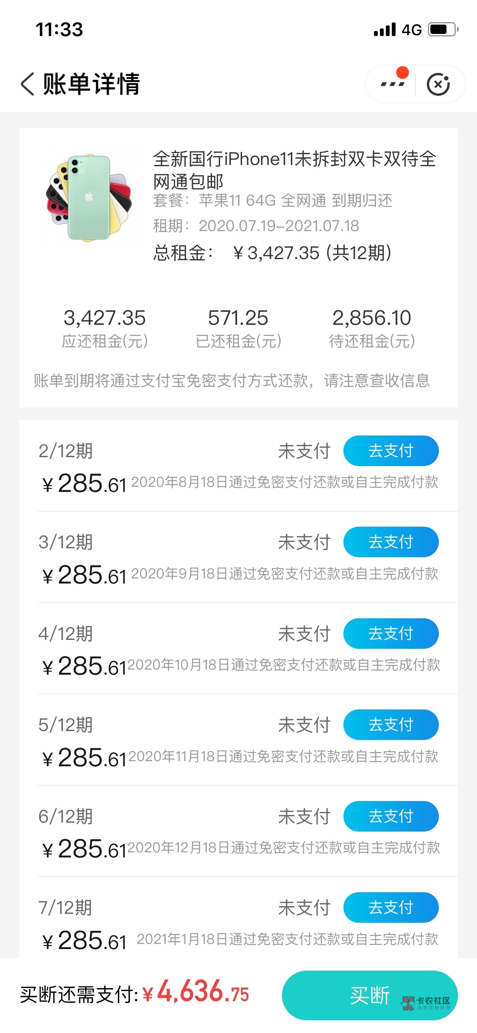This screenshot has height=1033, width=477.
Task: Tap the back arrow beside 账单详情
Action: tap(28, 84)
